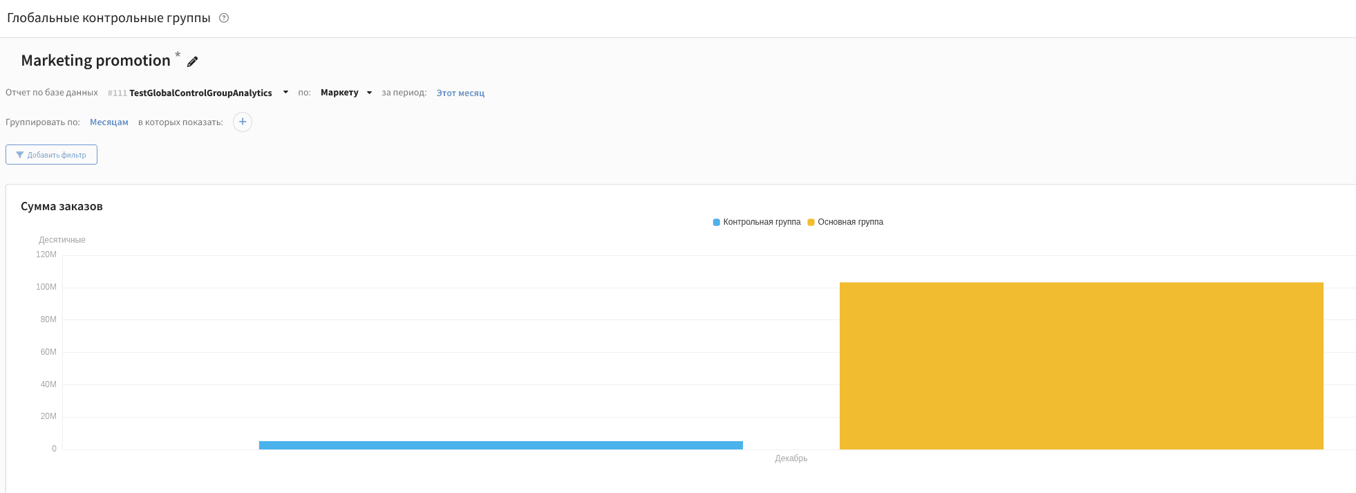The width and height of the screenshot is (1356, 493).
Task: Click the blue Контрольная группа legend marker
Action: pyautogui.click(x=716, y=223)
